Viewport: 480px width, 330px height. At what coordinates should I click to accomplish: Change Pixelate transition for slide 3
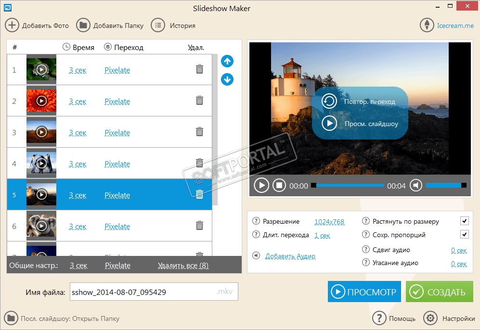tap(117, 133)
